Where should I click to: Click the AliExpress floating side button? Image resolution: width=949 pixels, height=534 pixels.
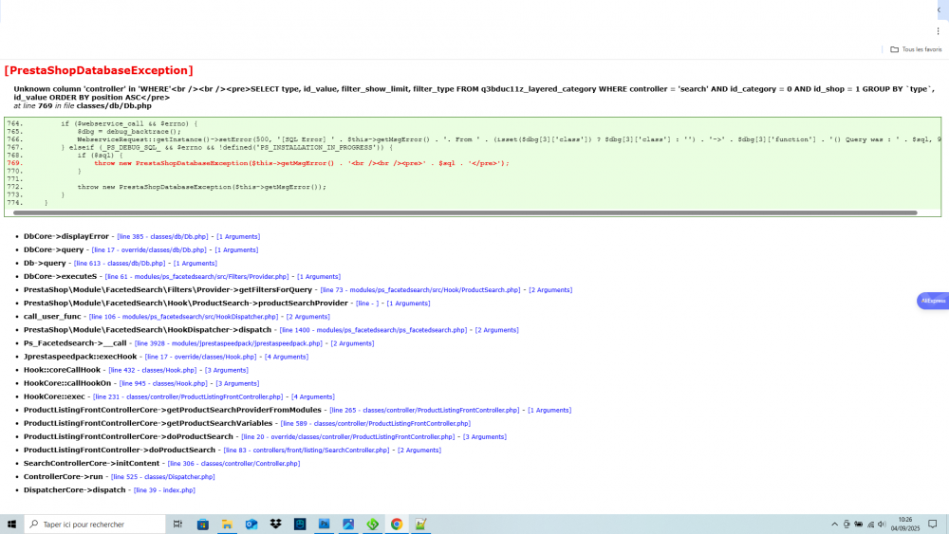(933, 301)
